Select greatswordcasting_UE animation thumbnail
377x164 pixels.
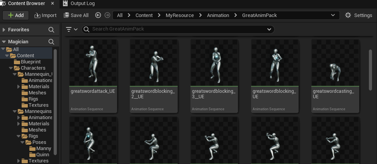(x=335, y=63)
